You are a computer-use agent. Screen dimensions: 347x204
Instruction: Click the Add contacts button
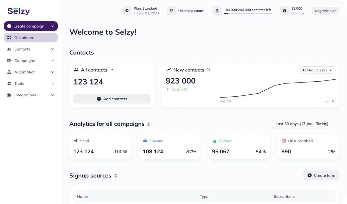point(112,99)
